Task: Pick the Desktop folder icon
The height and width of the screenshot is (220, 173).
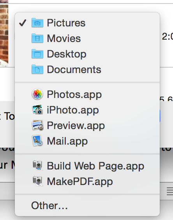Action: (x=37, y=54)
